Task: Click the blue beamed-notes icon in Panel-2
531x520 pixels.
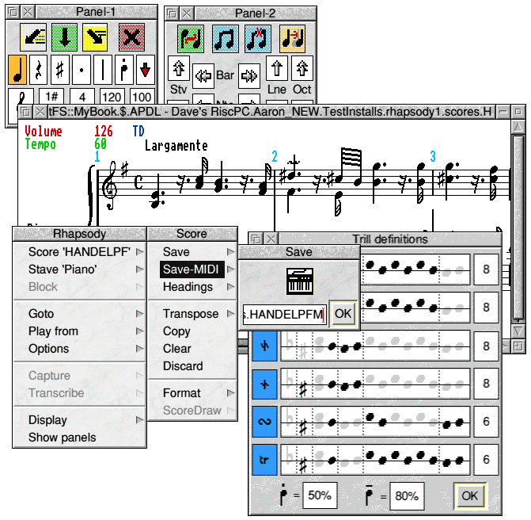Action: pos(226,39)
